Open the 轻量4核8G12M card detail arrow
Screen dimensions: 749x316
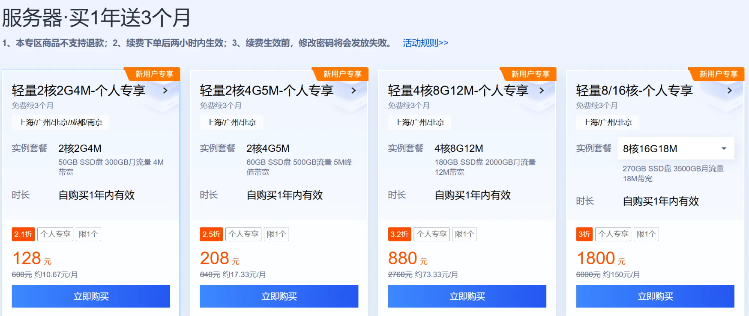tap(541, 91)
